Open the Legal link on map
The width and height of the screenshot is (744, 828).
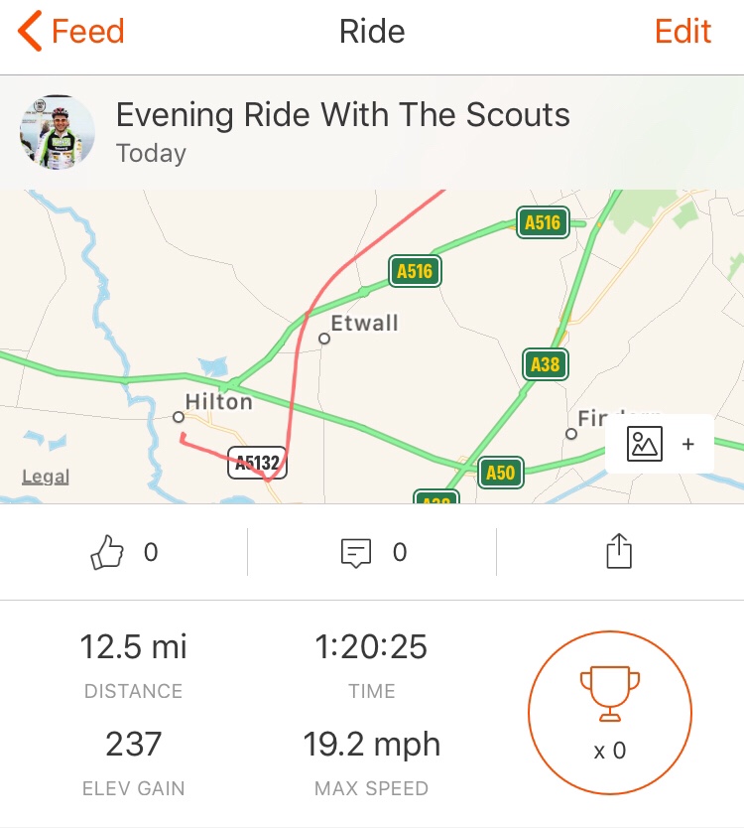pos(46,478)
